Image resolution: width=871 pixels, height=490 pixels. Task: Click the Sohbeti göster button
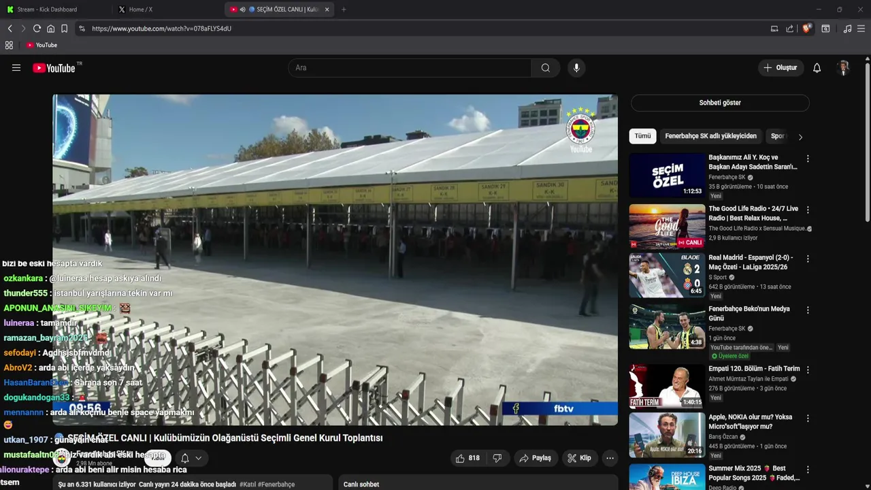[720, 103]
